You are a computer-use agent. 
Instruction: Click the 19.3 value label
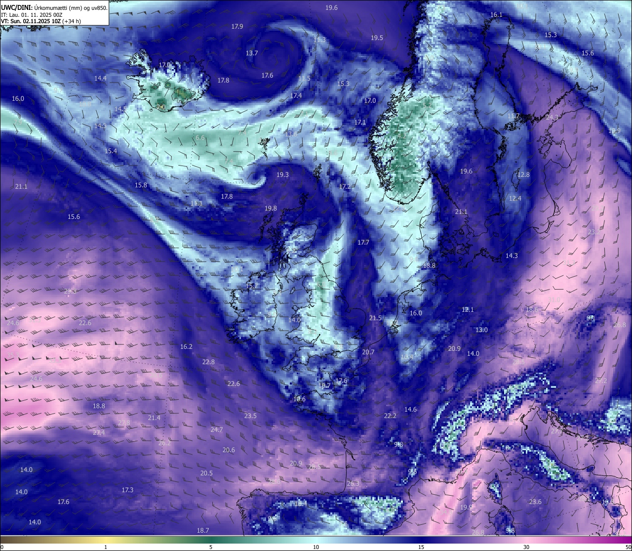tap(282, 175)
